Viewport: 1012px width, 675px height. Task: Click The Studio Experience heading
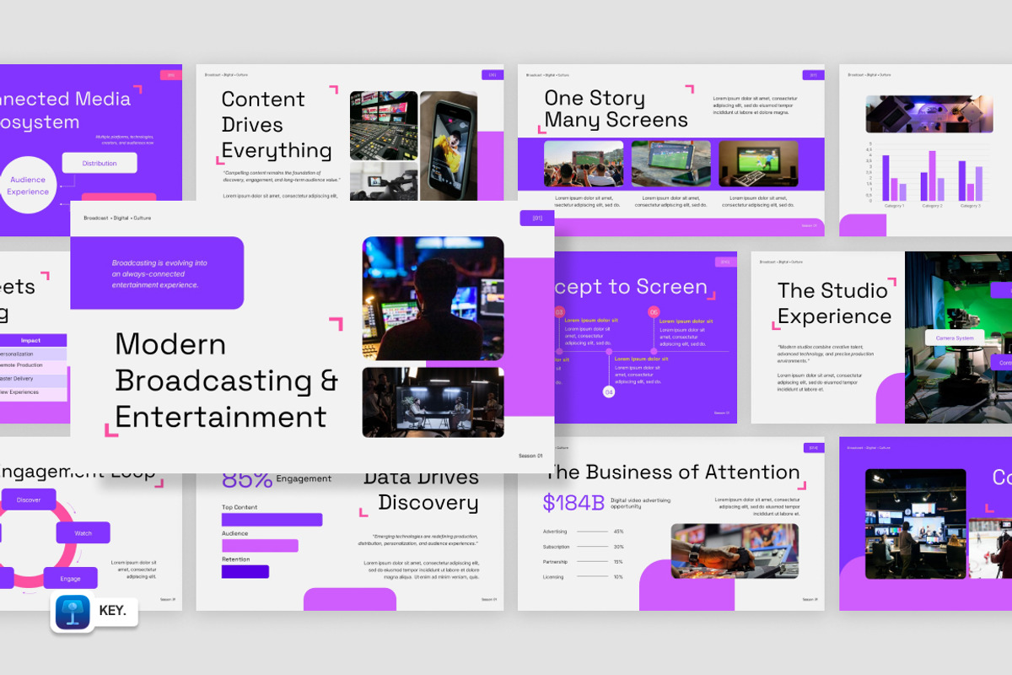pyautogui.click(x=834, y=304)
